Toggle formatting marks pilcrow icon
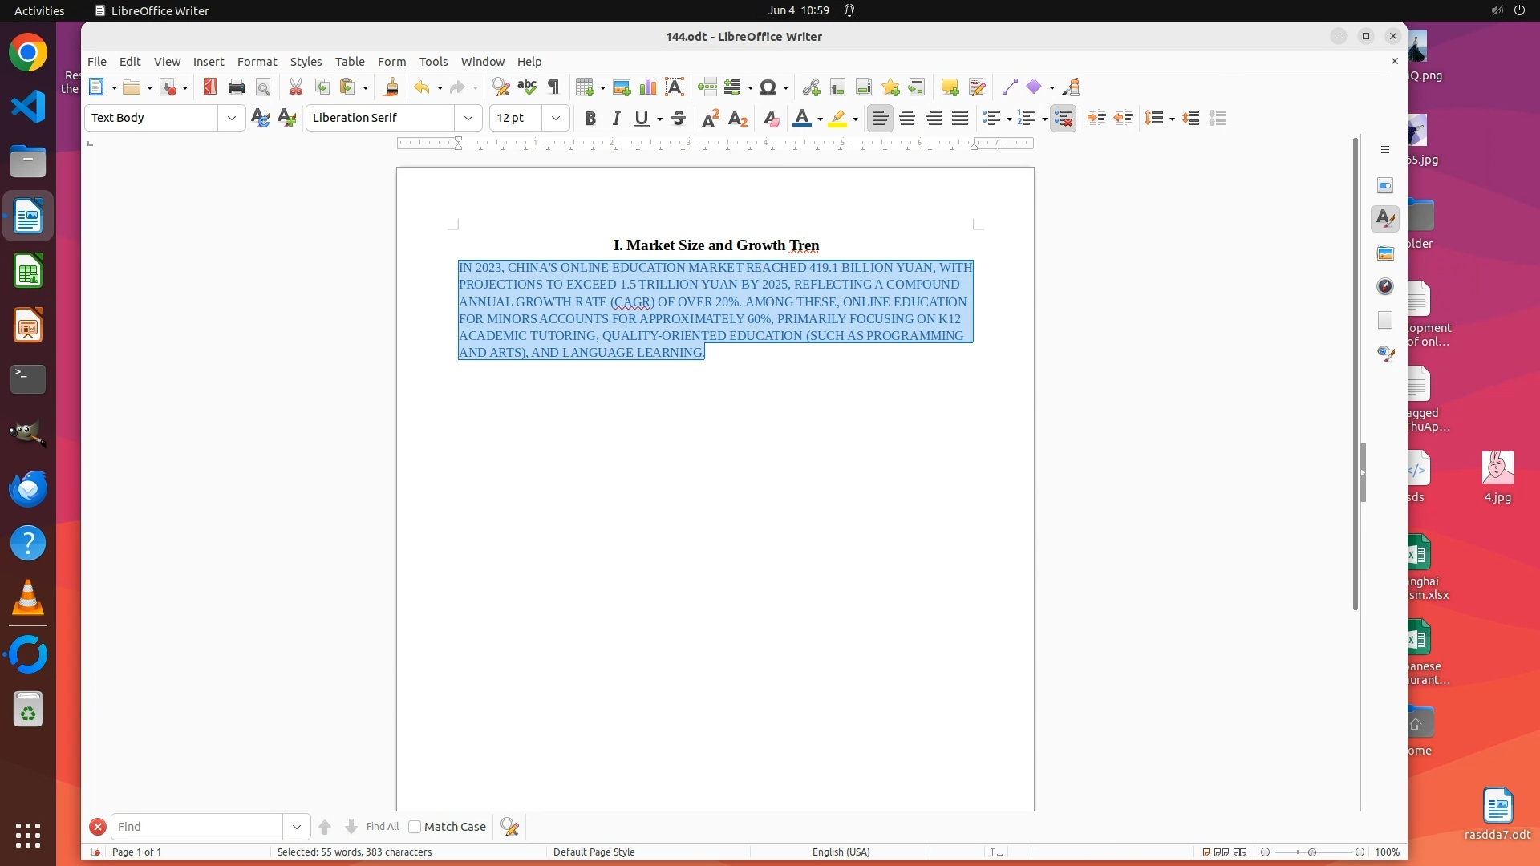 coord(553,87)
